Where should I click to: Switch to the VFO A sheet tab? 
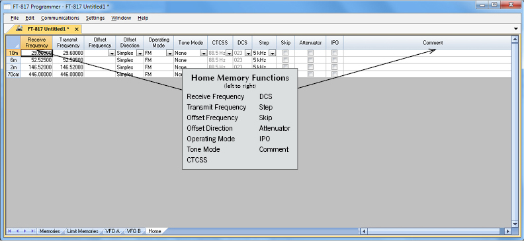click(x=112, y=231)
